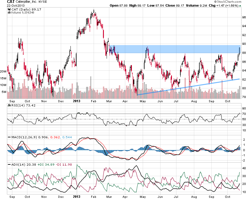Click the 96 price level on right axis

(x=244, y=17)
